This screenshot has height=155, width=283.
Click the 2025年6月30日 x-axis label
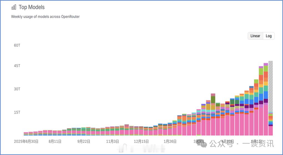pyautogui.click(x=26, y=141)
